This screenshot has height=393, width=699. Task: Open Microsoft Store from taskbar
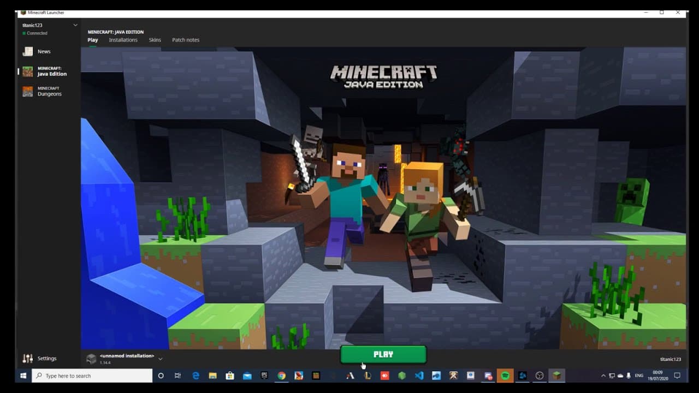click(230, 376)
